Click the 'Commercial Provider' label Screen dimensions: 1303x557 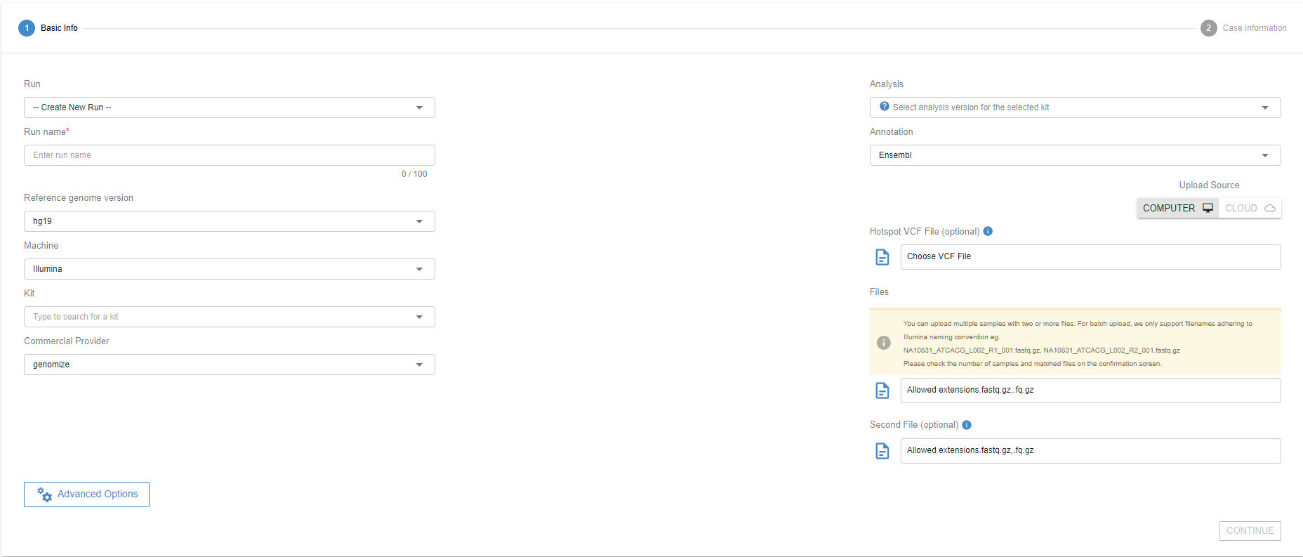[67, 341]
